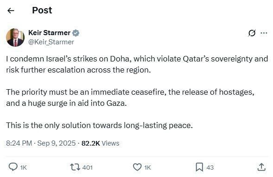The height and width of the screenshot is (177, 273).
Task: Click the 1K reply count
Action: (23, 168)
